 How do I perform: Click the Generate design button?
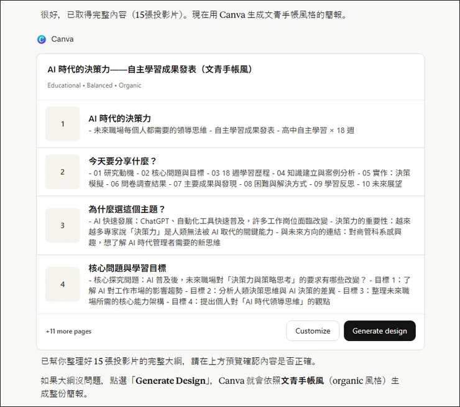(380, 331)
